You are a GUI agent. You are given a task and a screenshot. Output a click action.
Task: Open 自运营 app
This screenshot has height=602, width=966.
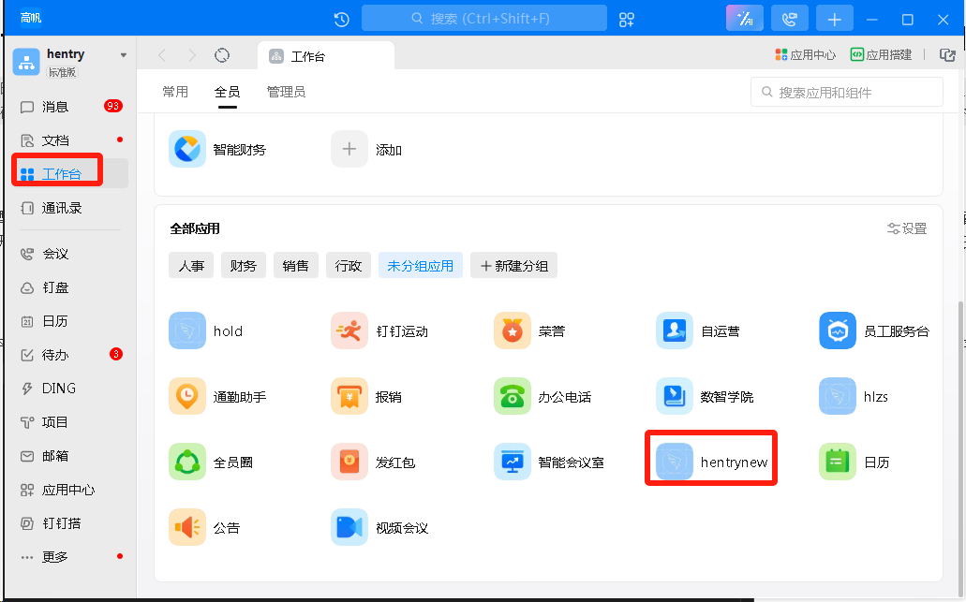(675, 331)
